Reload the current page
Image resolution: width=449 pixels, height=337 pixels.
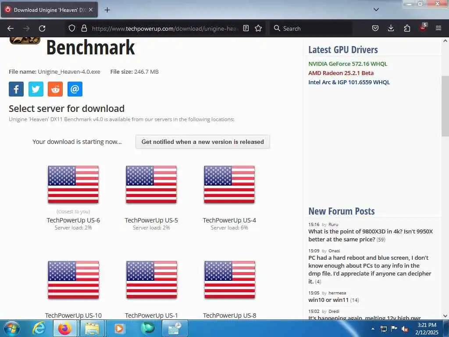pyautogui.click(x=42, y=29)
